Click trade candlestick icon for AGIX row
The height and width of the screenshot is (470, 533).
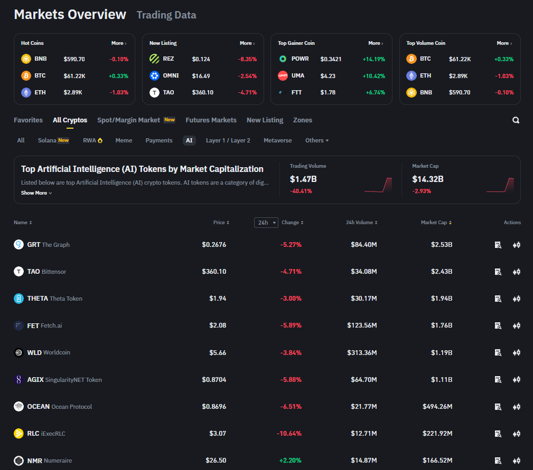pyautogui.click(x=517, y=379)
